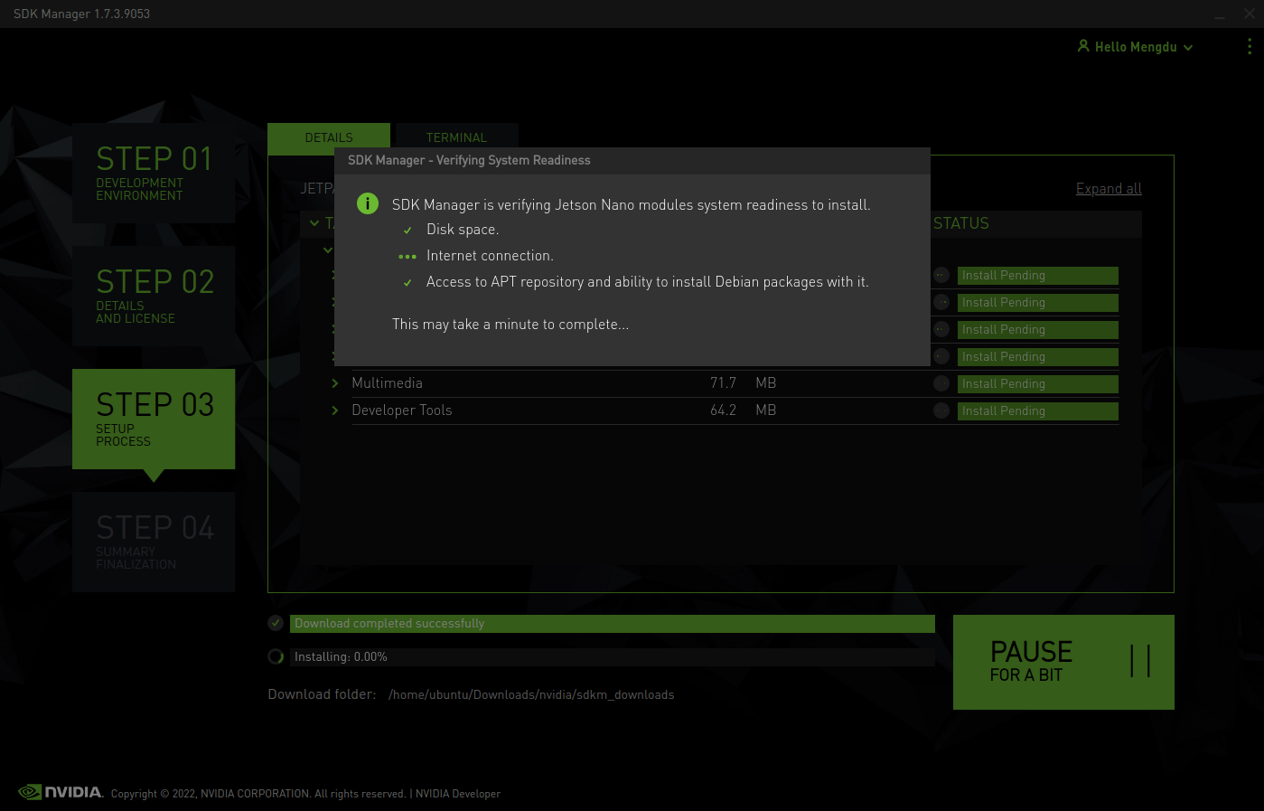Click the Installing progress spinner icon
The width and height of the screenshot is (1264, 811).
(x=276, y=656)
